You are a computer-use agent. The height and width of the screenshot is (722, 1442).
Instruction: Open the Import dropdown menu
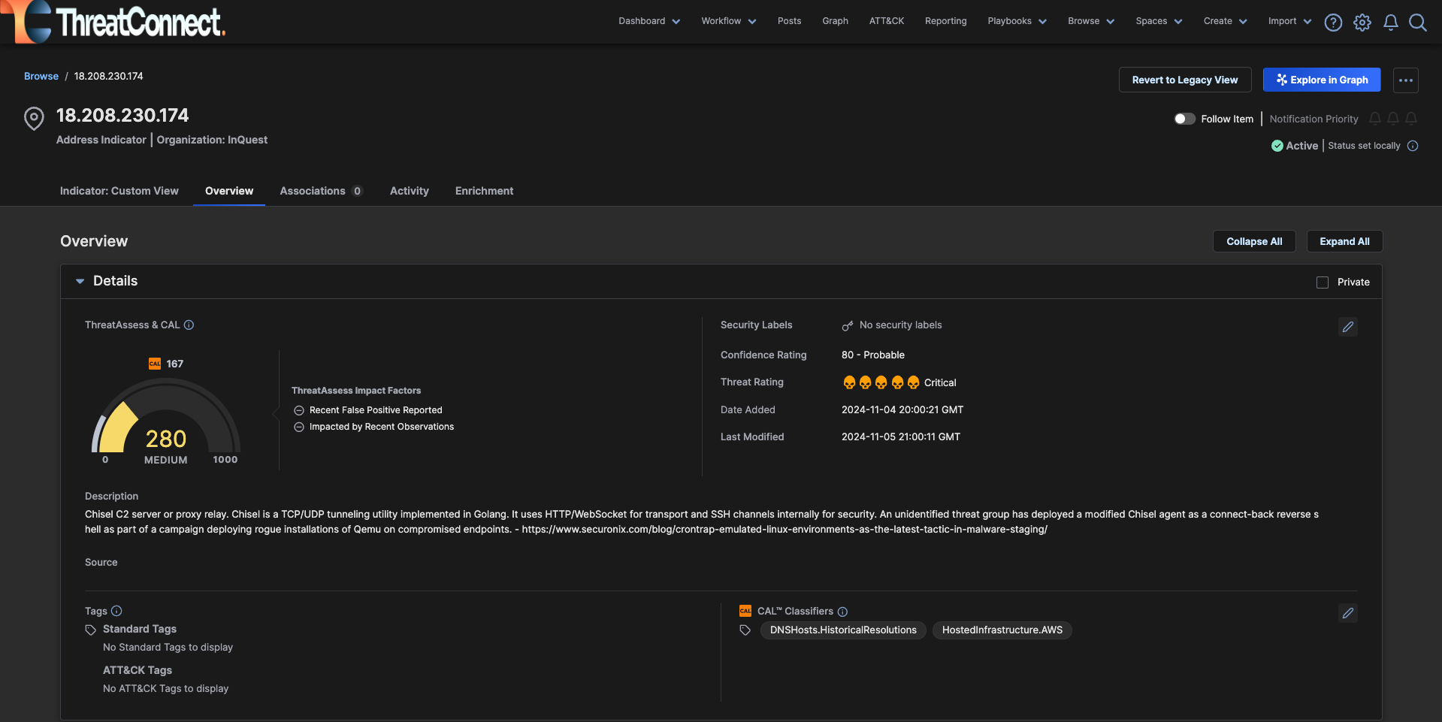click(1289, 21)
